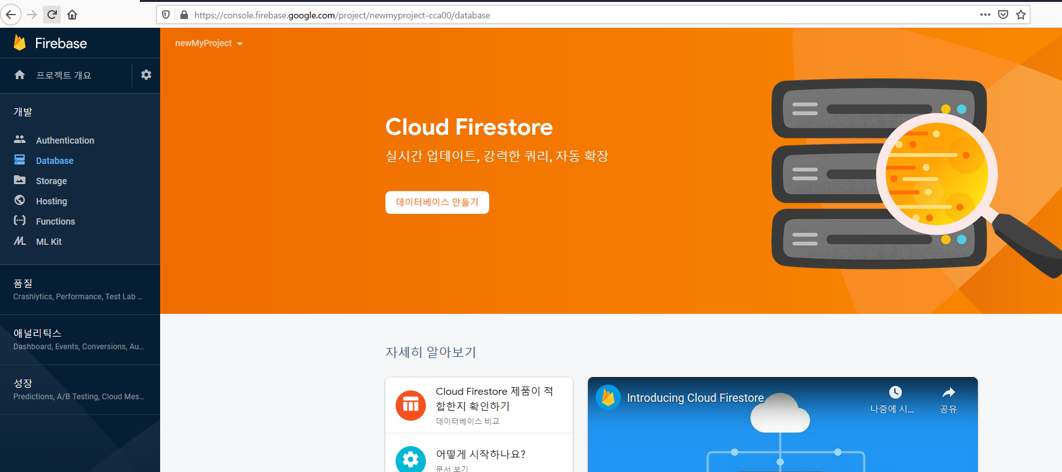The width and height of the screenshot is (1062, 472).
Task: Click the browser forward arrow
Action: 32,15
